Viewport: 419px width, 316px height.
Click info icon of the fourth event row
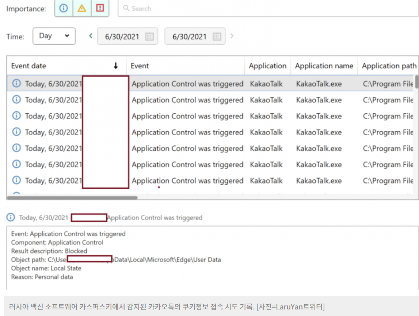click(x=16, y=132)
